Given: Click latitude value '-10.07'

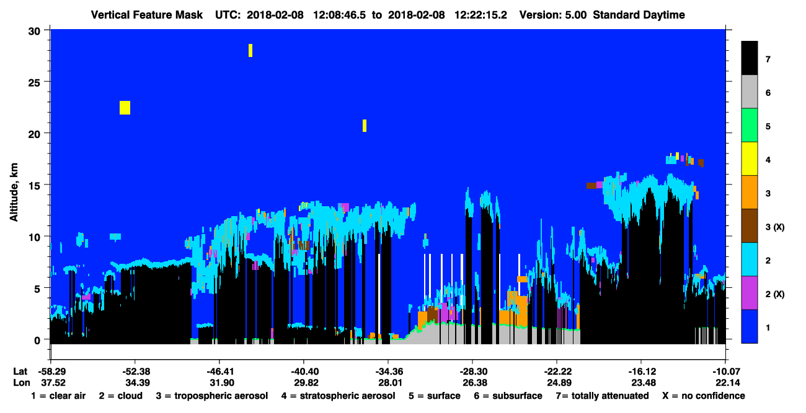Looking at the screenshot, I should [725, 372].
